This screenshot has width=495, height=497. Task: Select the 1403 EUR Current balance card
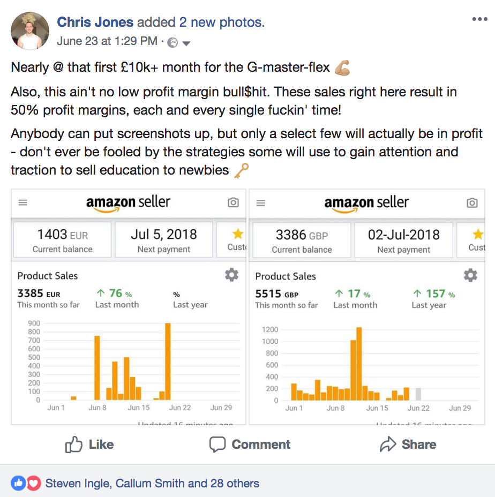[63, 240]
